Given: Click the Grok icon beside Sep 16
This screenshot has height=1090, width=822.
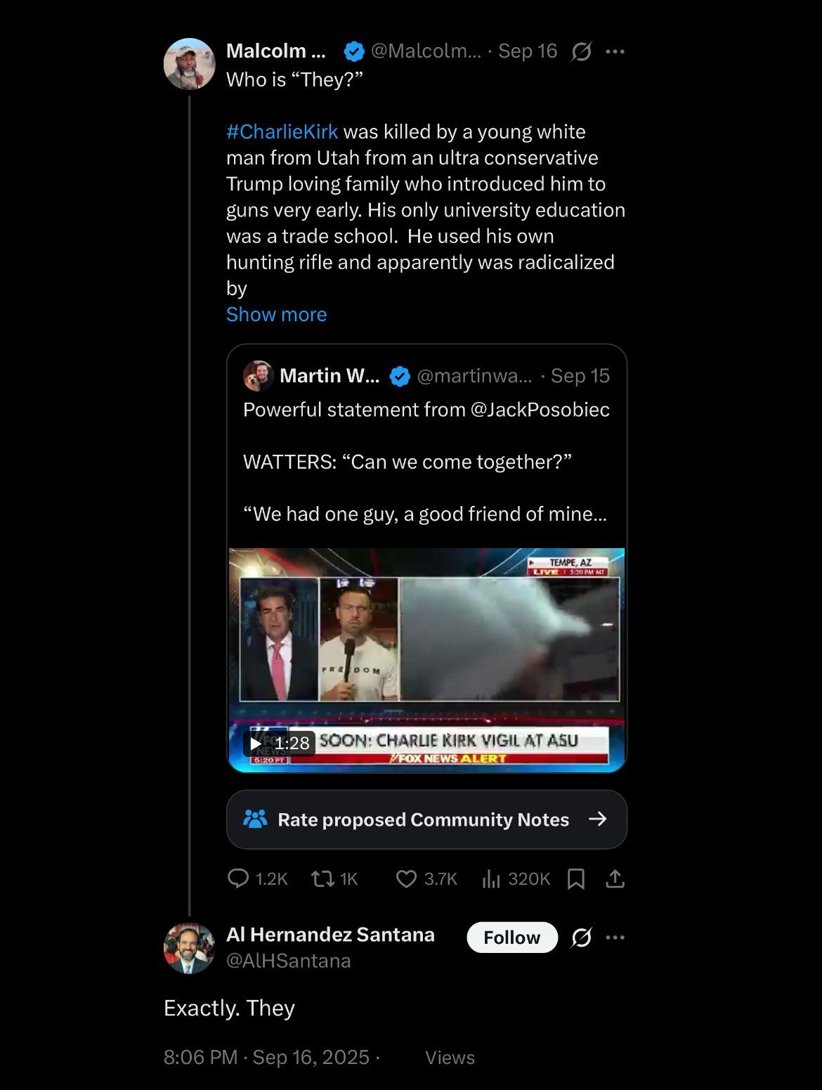Looking at the screenshot, I should pos(581,51).
